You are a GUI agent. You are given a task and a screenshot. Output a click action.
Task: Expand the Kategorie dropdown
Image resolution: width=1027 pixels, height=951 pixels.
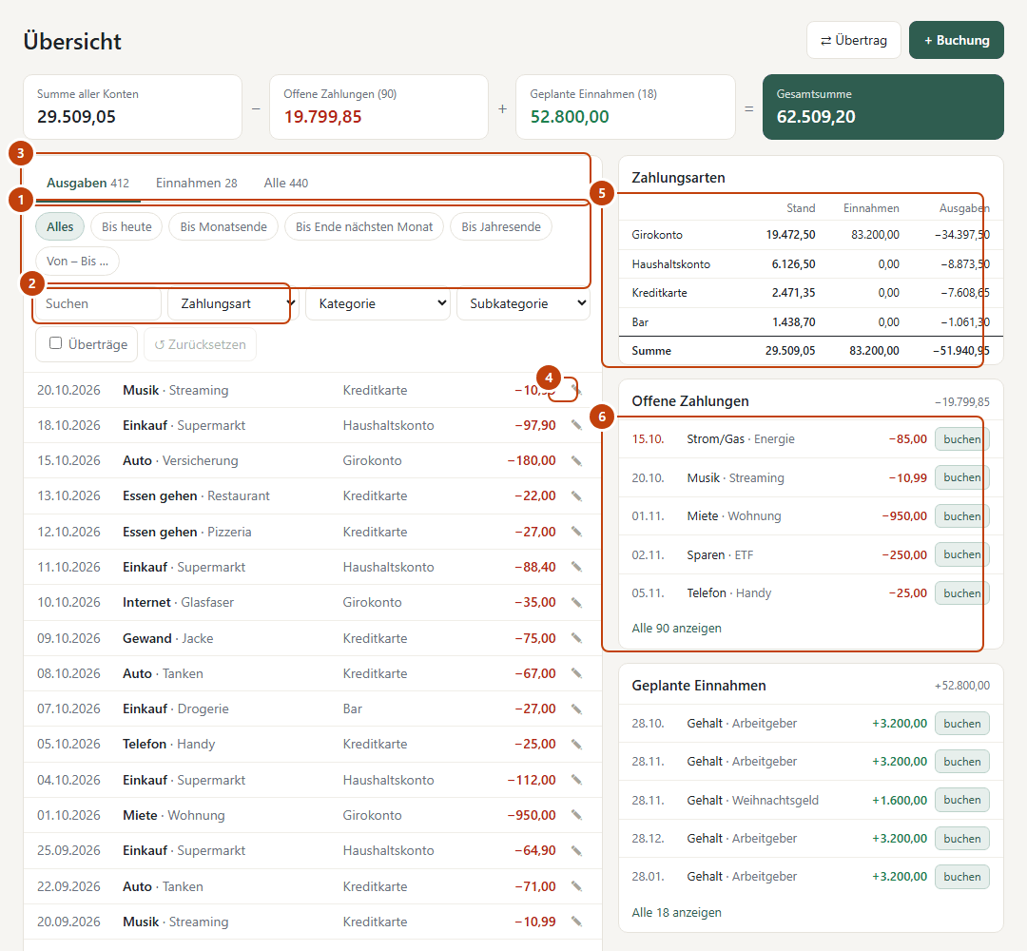pos(378,304)
